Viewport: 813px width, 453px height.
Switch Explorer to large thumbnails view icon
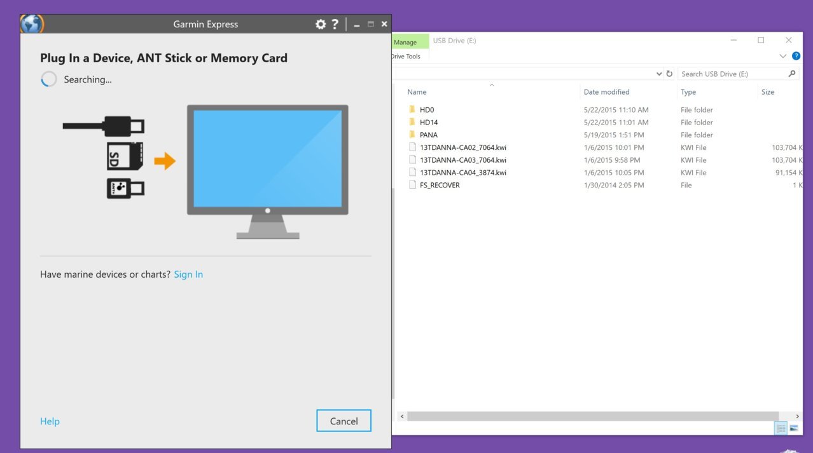(x=794, y=428)
